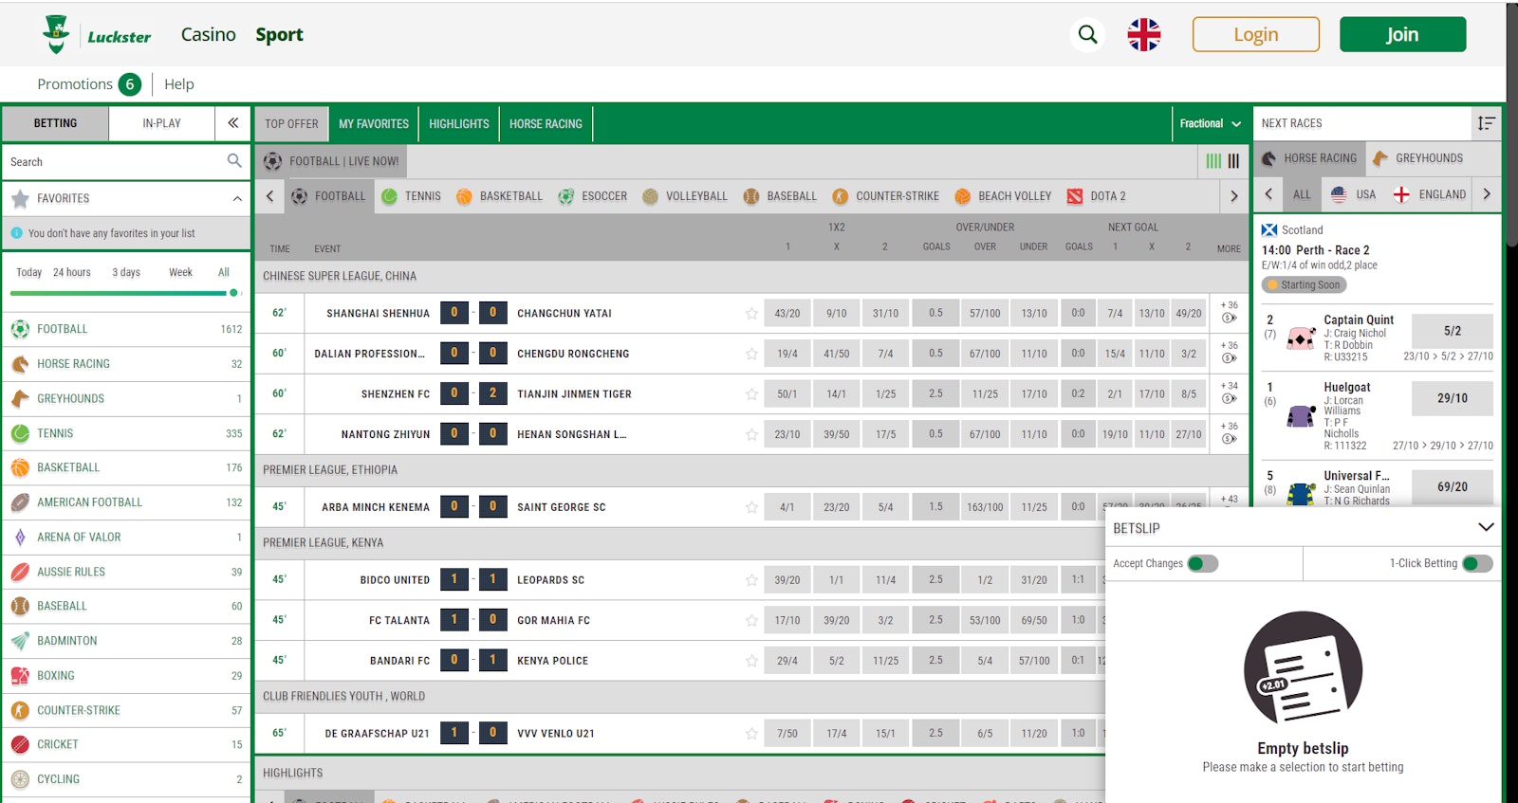The image size is (1518, 803).
Task: Collapse the Favorites section
Action: coord(236,198)
